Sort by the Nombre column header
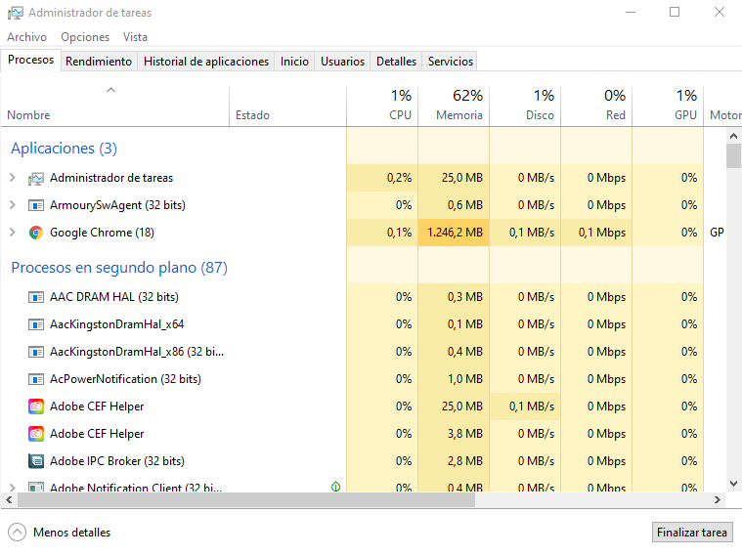This screenshot has height=556, width=742. click(x=115, y=106)
